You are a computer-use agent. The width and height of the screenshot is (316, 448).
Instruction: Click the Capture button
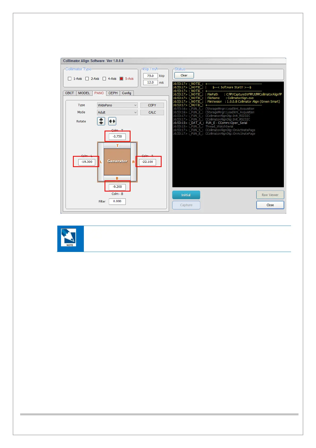(186, 205)
